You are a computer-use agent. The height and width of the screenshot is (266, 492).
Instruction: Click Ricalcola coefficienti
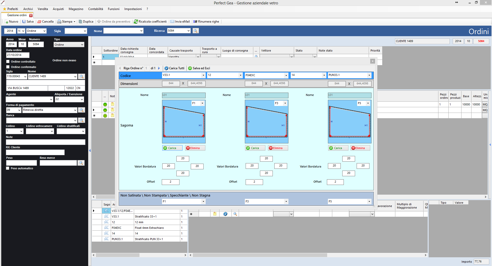click(150, 22)
